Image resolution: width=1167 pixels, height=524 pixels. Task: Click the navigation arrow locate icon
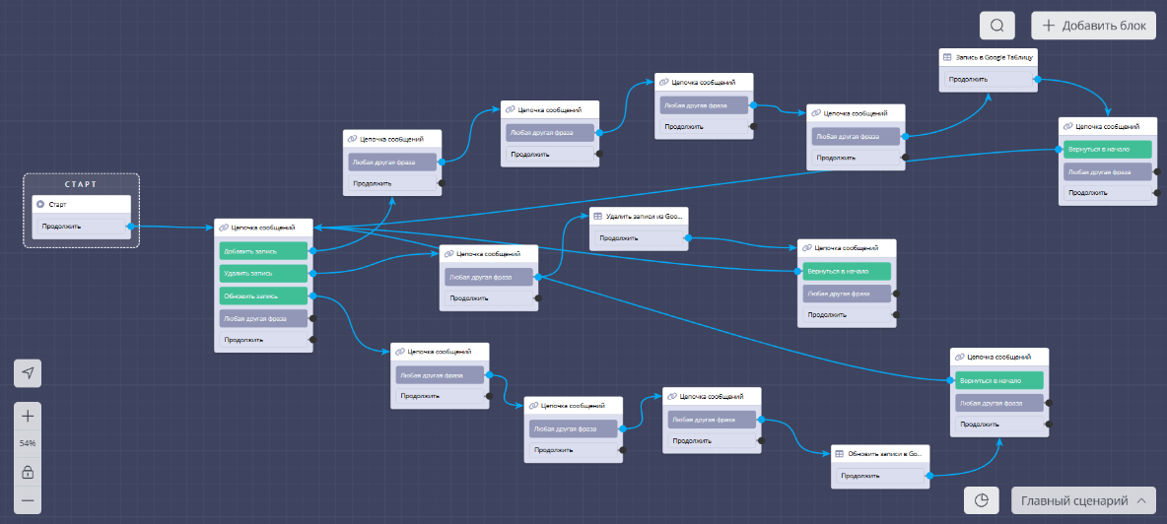(28, 373)
